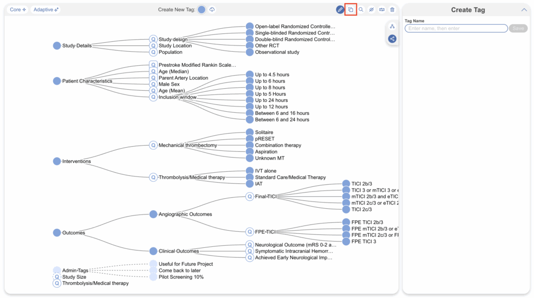Select the Interventions root tag

(57, 161)
